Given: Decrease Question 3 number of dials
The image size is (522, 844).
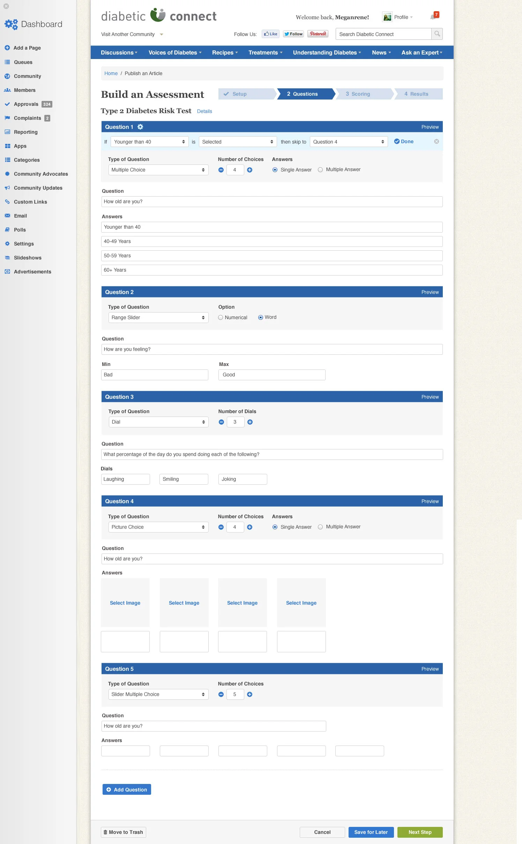Looking at the screenshot, I should [x=221, y=422].
